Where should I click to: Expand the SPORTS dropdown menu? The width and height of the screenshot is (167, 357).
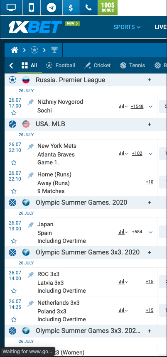click(127, 27)
